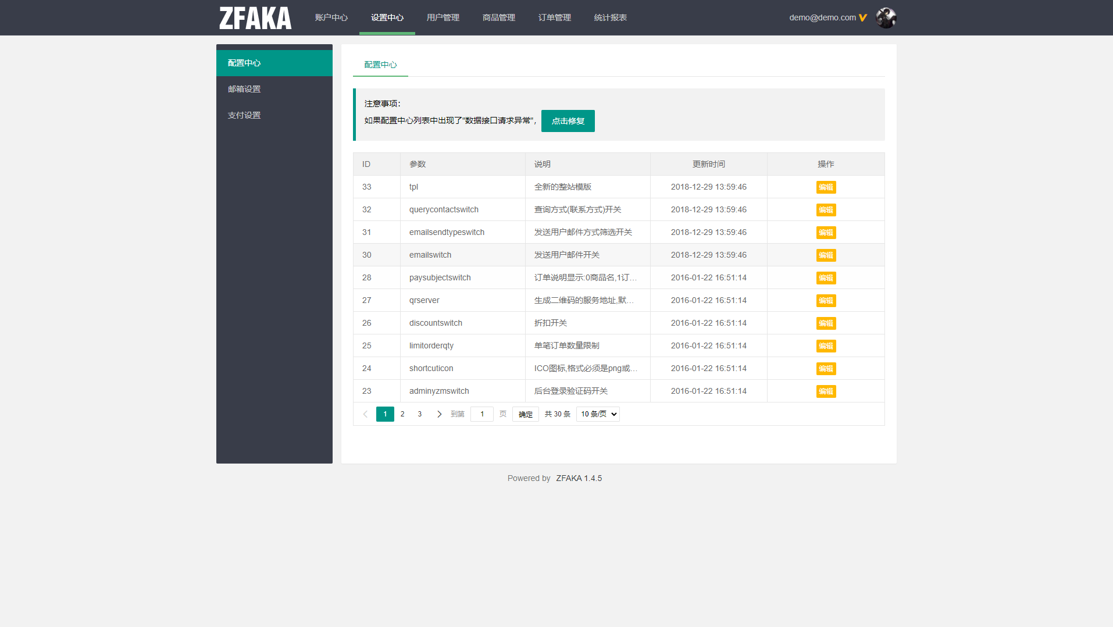Click the ZFAKA logo
This screenshot has height=627, width=1113.
pos(254,17)
